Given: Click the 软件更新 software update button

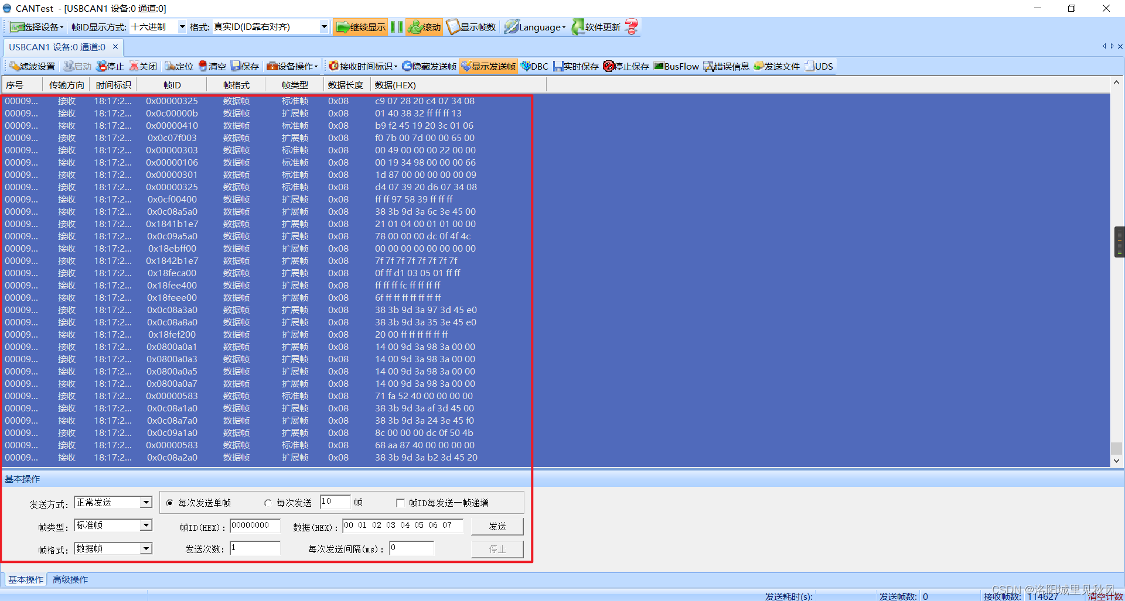Looking at the screenshot, I should coord(596,27).
